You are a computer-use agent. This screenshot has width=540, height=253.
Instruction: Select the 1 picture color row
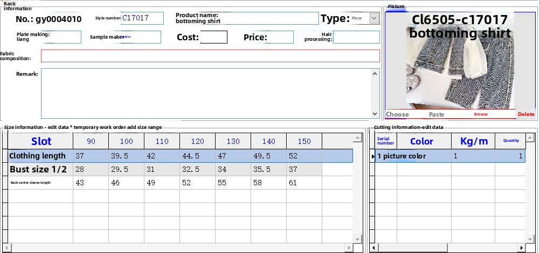[401, 156]
